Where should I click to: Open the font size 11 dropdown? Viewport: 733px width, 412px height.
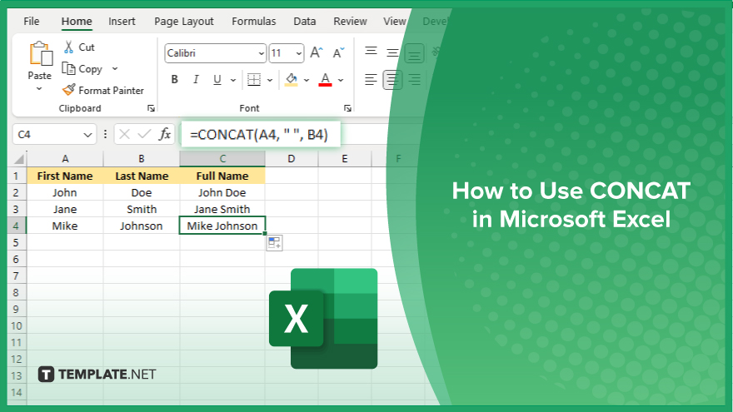[298, 53]
